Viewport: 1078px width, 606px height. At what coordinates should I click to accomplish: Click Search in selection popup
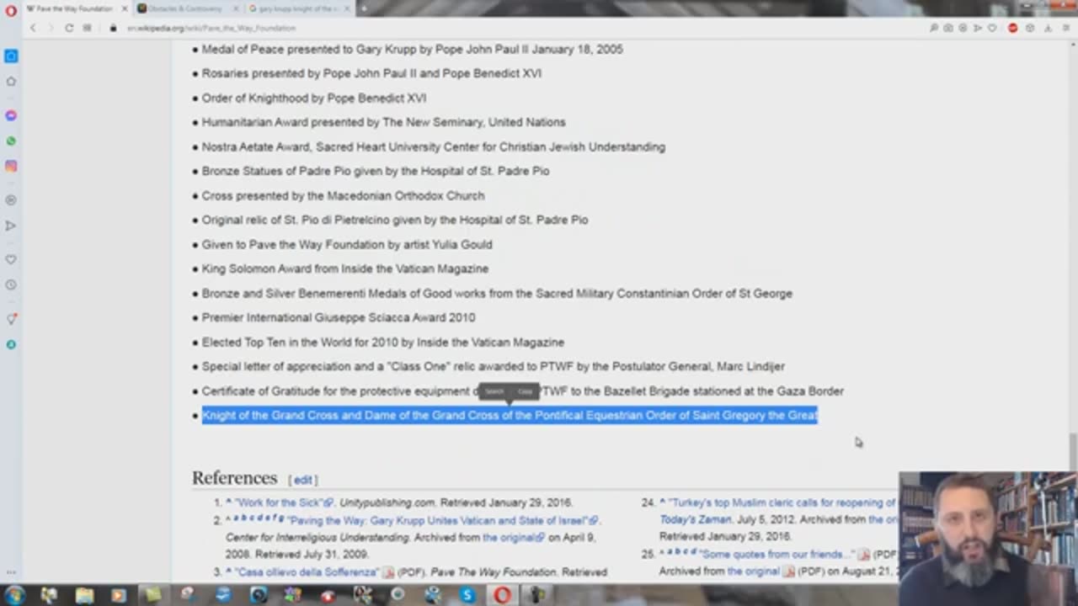point(494,391)
